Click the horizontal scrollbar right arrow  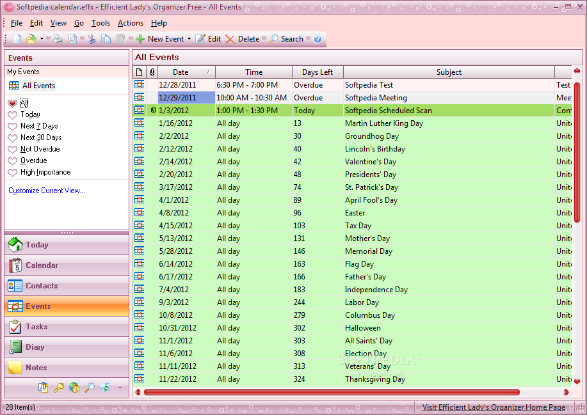566,392
